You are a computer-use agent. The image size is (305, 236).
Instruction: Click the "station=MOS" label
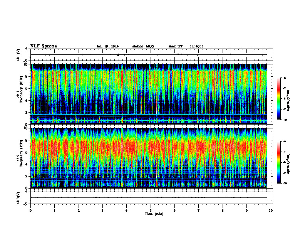[x=143, y=46]
